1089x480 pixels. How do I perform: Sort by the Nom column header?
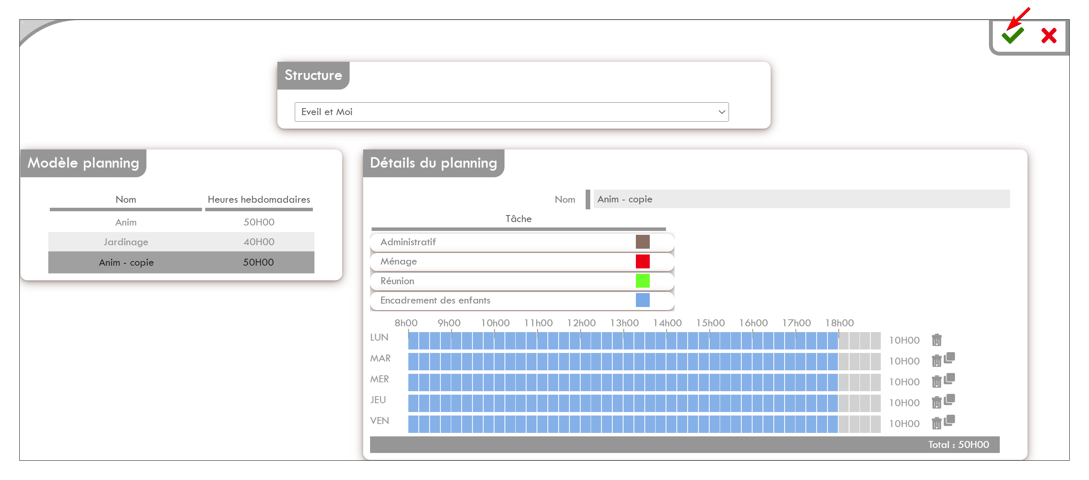[x=126, y=199]
